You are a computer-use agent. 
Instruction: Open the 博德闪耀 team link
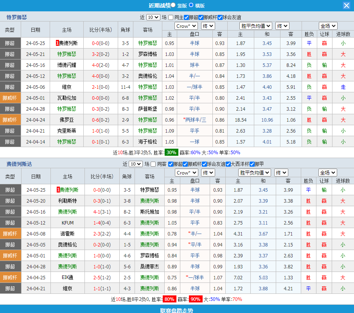(x=67, y=65)
